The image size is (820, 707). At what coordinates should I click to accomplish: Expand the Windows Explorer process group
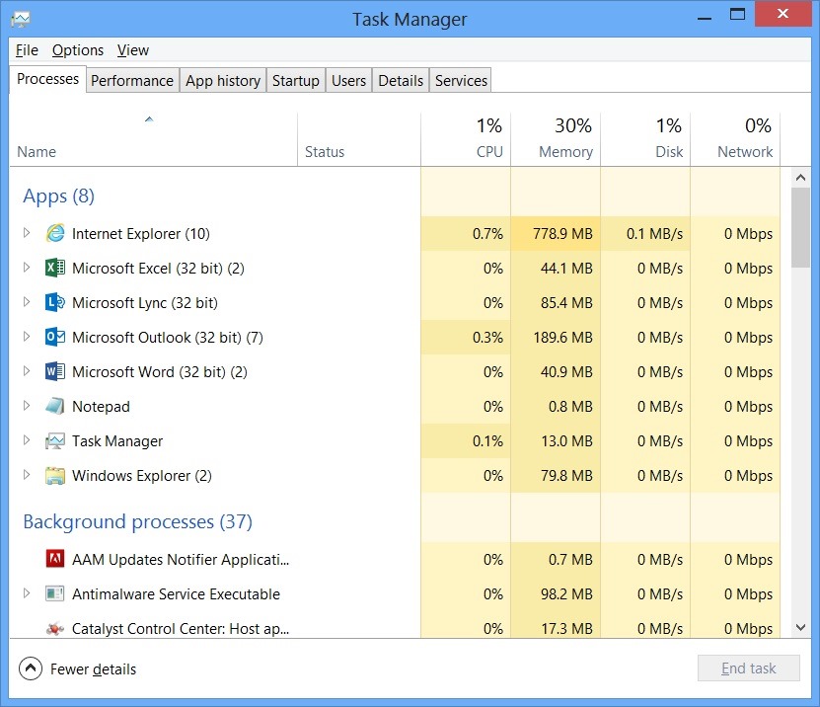25,475
